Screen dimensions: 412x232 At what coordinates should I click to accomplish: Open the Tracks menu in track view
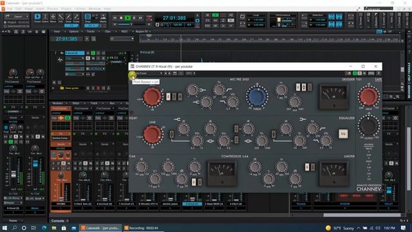[90, 32]
